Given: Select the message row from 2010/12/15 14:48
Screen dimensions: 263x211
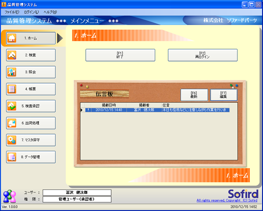Looking at the screenshot, I should [x=158, y=110].
